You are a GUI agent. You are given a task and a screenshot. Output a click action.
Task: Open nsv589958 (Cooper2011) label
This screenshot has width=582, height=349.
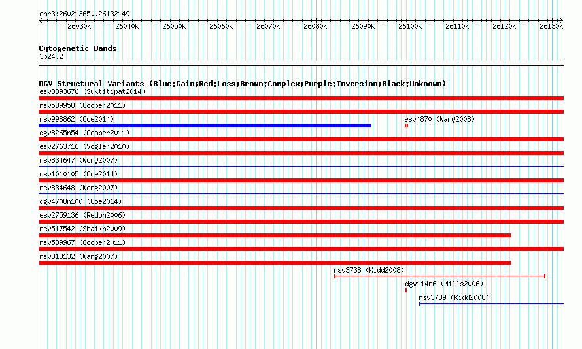click(82, 105)
